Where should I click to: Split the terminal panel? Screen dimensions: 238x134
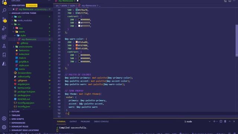[x=221, y=121]
